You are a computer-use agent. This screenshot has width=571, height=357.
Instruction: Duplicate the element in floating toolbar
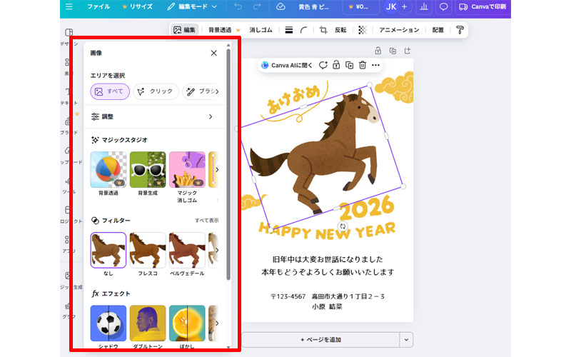tap(349, 65)
